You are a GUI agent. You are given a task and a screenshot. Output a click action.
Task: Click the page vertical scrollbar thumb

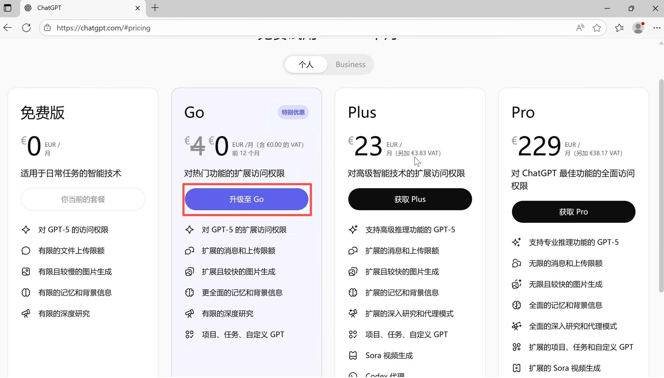coord(661,185)
